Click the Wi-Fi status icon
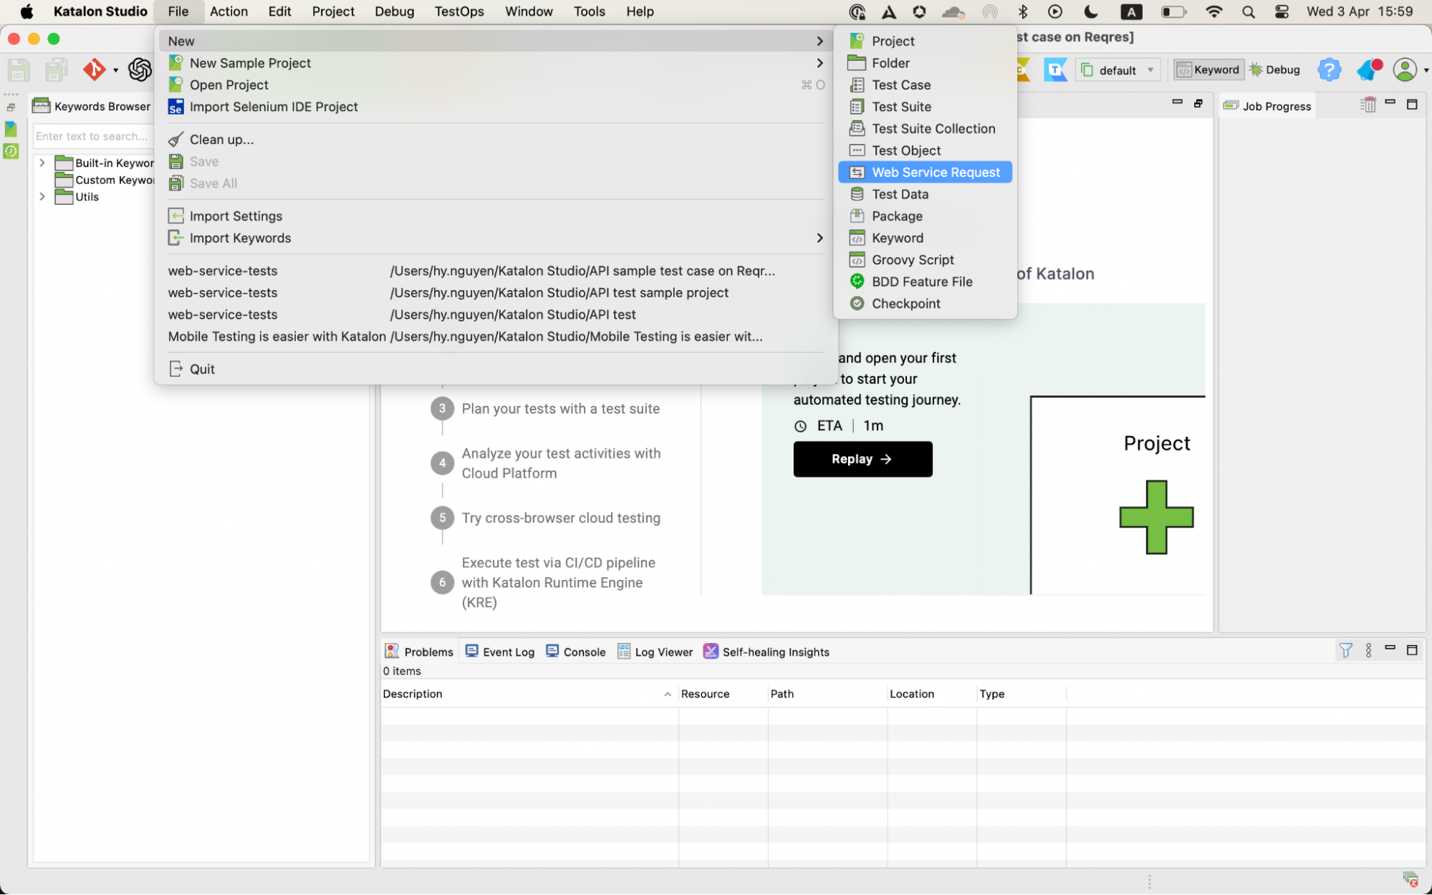This screenshot has width=1432, height=895. [x=1214, y=11]
